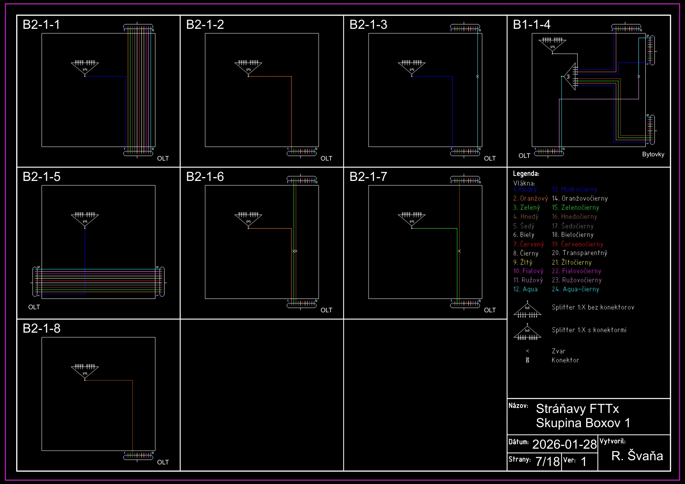Select the date field value 2026-01-28
Screen dimensions: 685x484
point(564,444)
